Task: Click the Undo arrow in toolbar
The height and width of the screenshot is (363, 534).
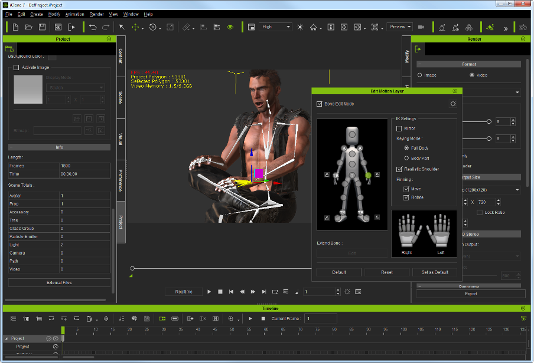Action: [93, 27]
